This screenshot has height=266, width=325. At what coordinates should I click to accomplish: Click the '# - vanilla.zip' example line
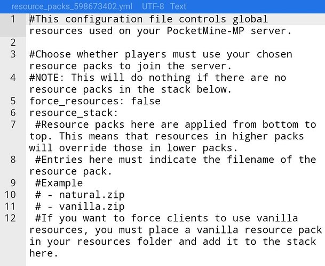(x=76, y=206)
